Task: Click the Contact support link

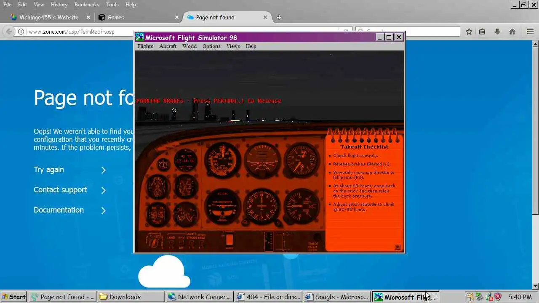Action: (x=60, y=190)
